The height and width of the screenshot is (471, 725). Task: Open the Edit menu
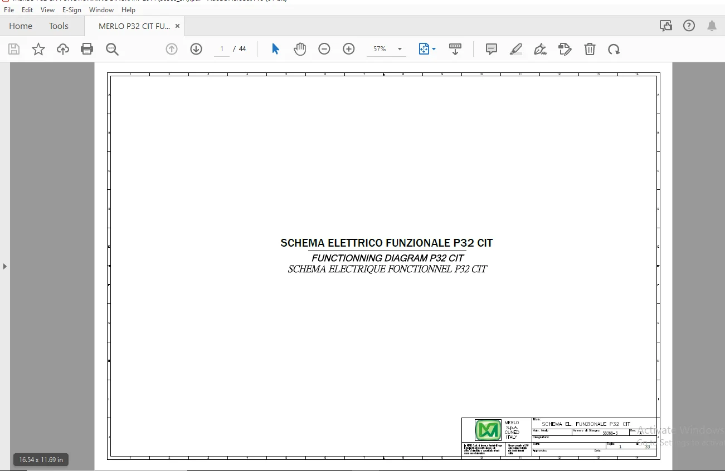pos(27,10)
